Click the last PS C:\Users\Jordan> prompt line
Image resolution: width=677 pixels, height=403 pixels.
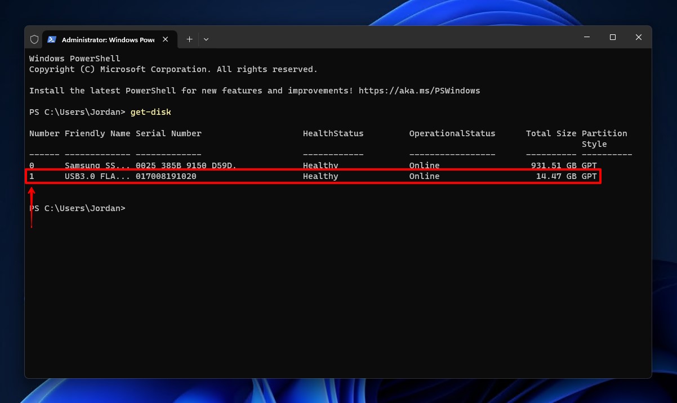pyautogui.click(x=77, y=208)
